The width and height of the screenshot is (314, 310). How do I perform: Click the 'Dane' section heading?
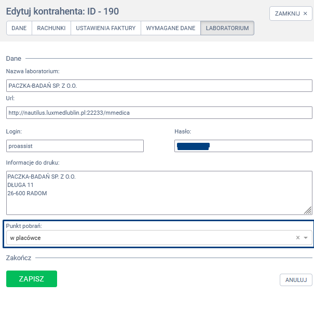tap(13, 59)
